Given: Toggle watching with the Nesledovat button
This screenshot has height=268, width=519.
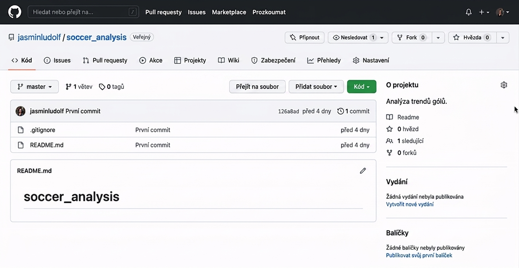Looking at the screenshot, I should click(x=354, y=38).
